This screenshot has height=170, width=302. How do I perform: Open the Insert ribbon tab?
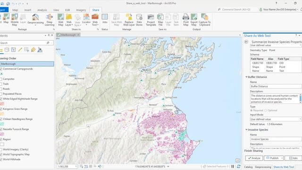(x=27, y=10)
